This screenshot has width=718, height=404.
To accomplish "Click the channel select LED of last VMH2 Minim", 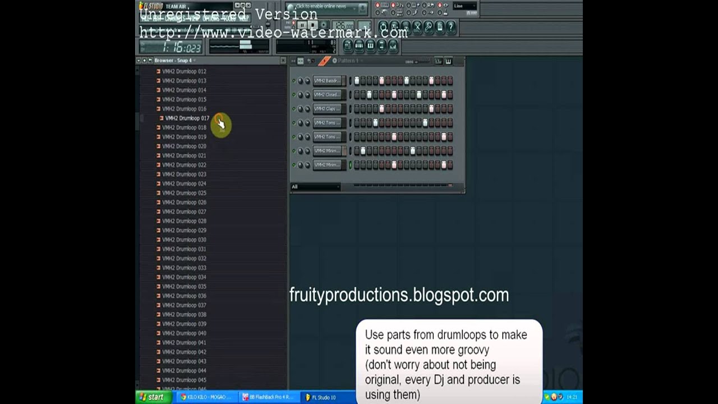I will pos(351,165).
